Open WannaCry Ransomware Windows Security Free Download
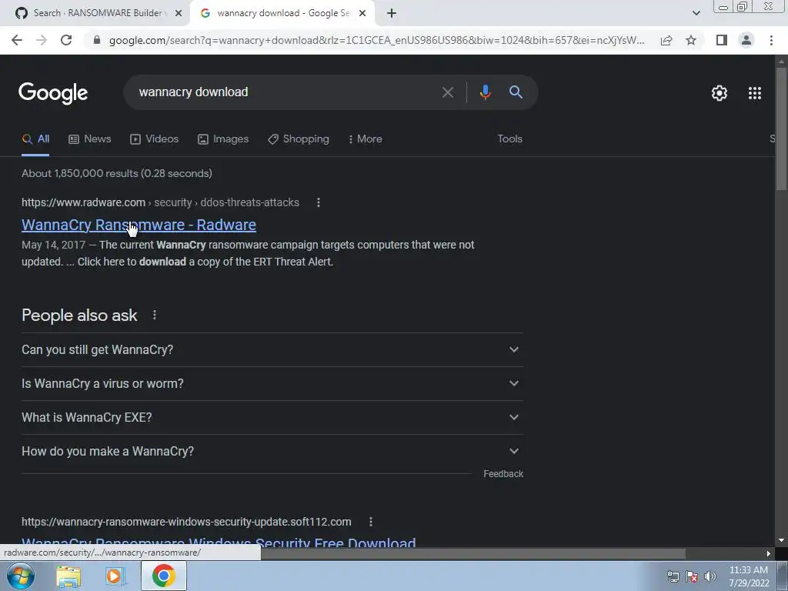788x591 pixels. pyautogui.click(x=219, y=543)
